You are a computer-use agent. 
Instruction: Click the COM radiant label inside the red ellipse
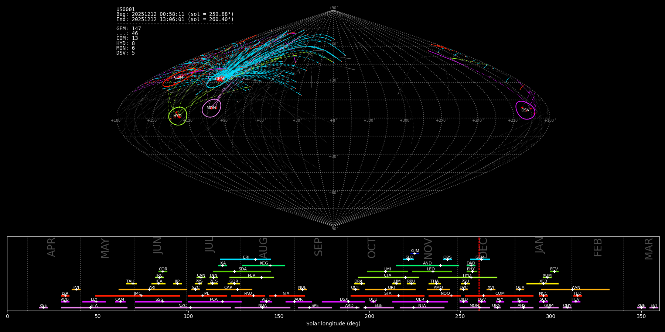(x=178, y=77)
